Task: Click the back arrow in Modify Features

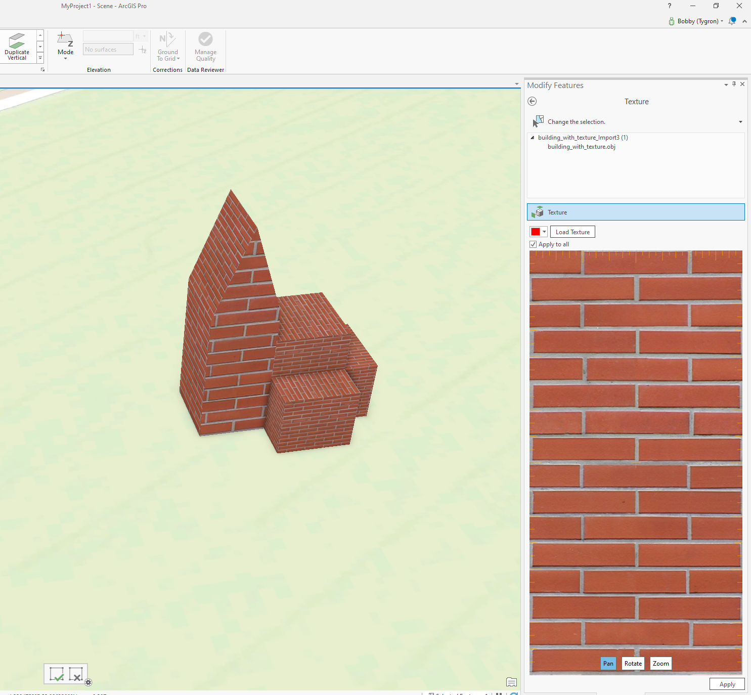Action: [532, 101]
